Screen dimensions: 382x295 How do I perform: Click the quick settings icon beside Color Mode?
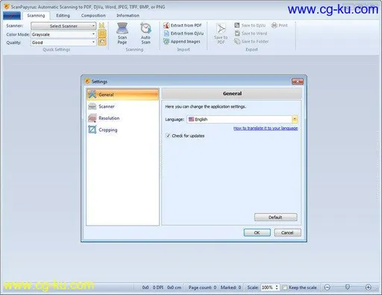[x=102, y=34]
